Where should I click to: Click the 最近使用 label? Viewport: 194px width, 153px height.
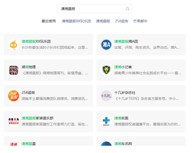point(48,21)
